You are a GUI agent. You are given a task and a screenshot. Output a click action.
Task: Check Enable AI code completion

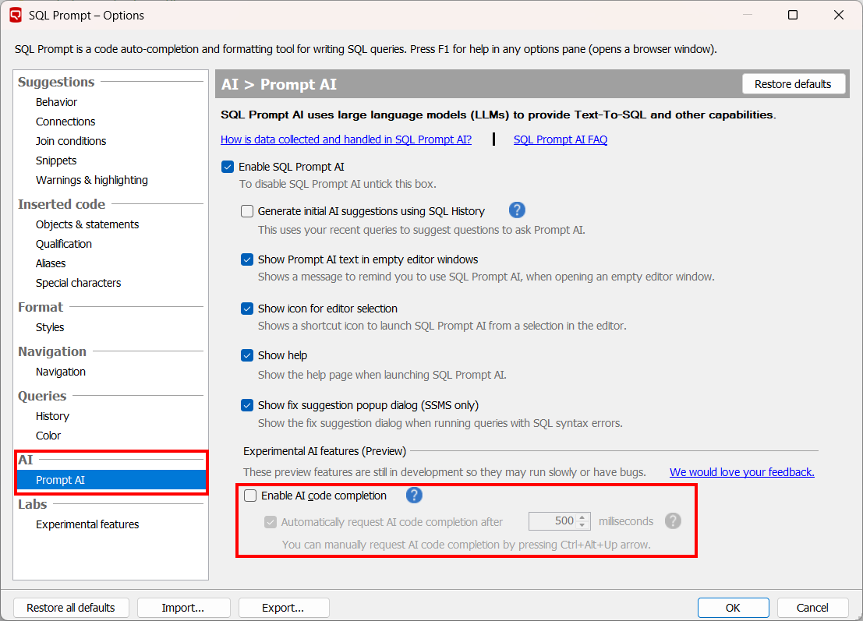click(x=250, y=496)
